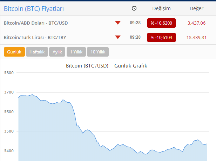Open the 1 Yıllık chart tab

pos(76,52)
